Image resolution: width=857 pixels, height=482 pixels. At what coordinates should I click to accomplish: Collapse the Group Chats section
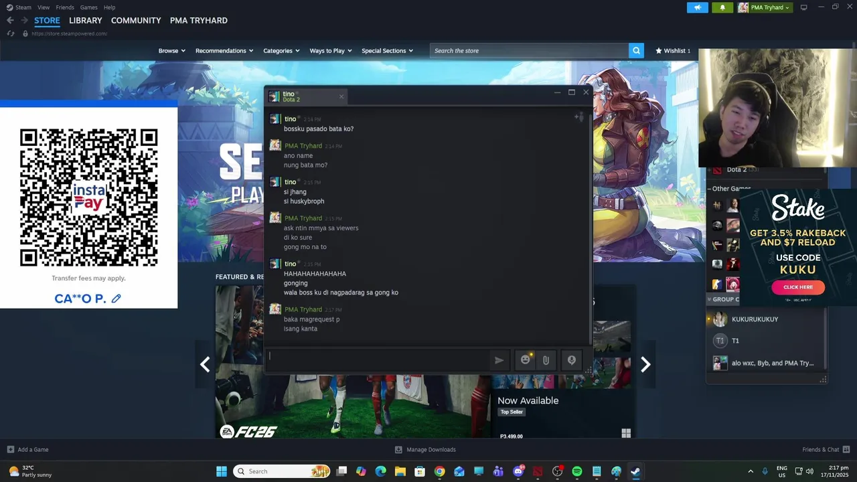pos(710,299)
